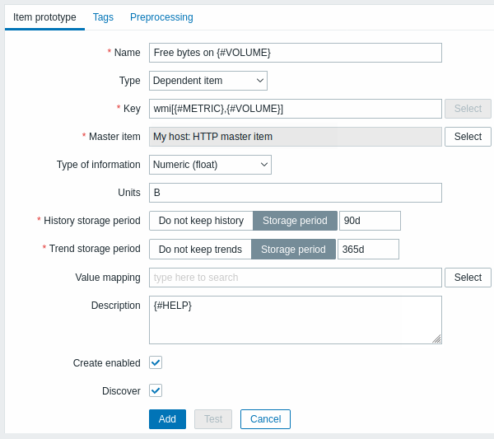Toggle the Discover checkbox
The image size is (494, 439).
tap(156, 390)
